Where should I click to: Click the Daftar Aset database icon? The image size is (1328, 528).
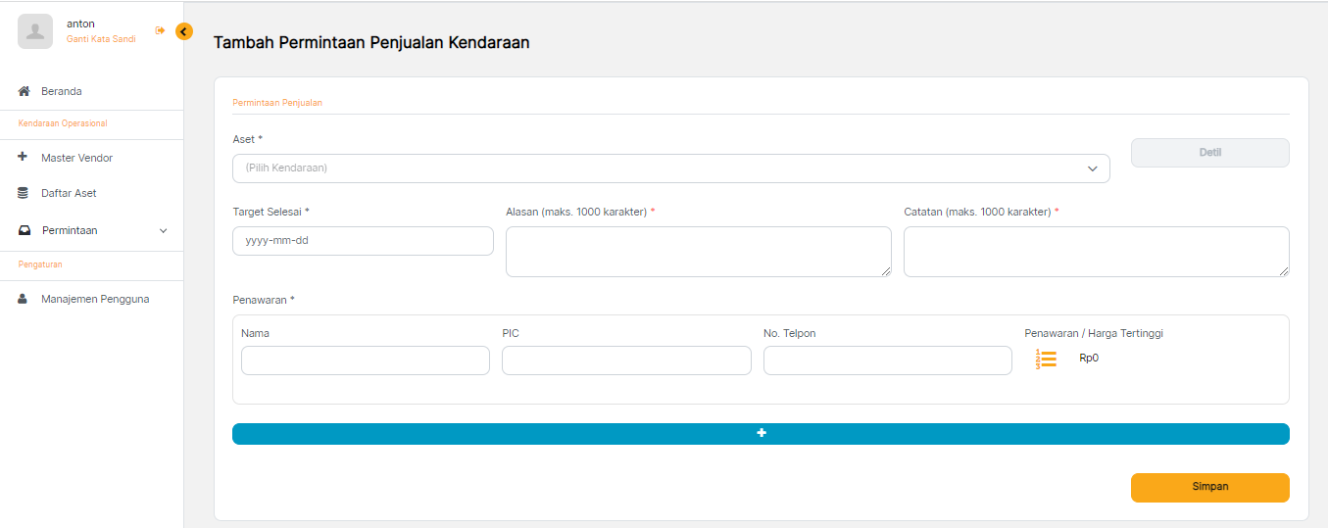click(x=24, y=193)
